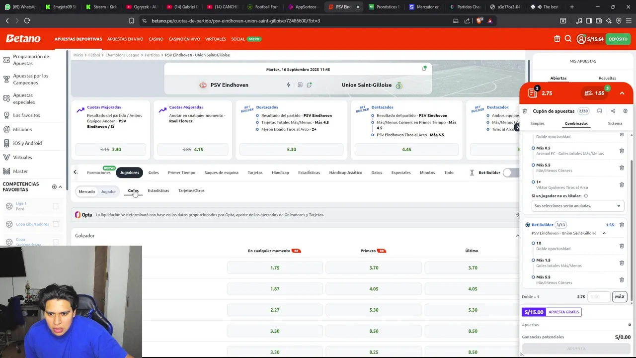Switch to Sistema bet slip tab
Image resolution: width=636 pixels, height=358 pixels.
615,123
